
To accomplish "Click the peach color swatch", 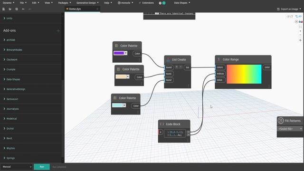I will pos(121,76).
